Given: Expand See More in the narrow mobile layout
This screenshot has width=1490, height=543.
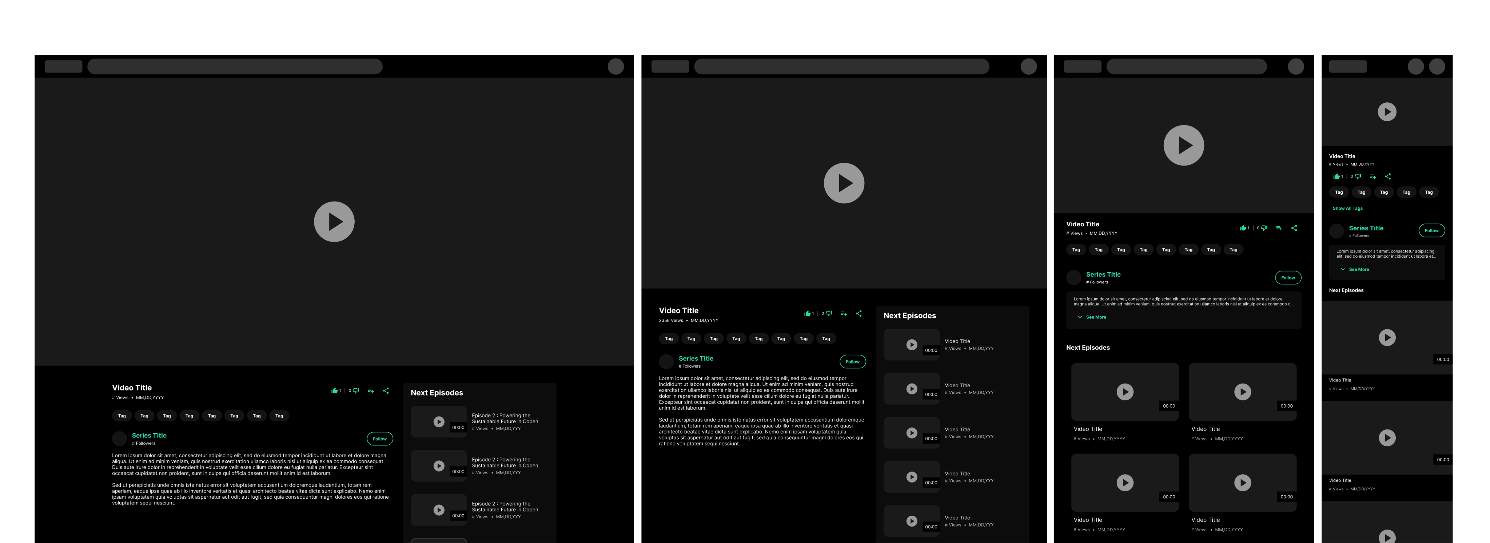Looking at the screenshot, I should [x=1358, y=270].
